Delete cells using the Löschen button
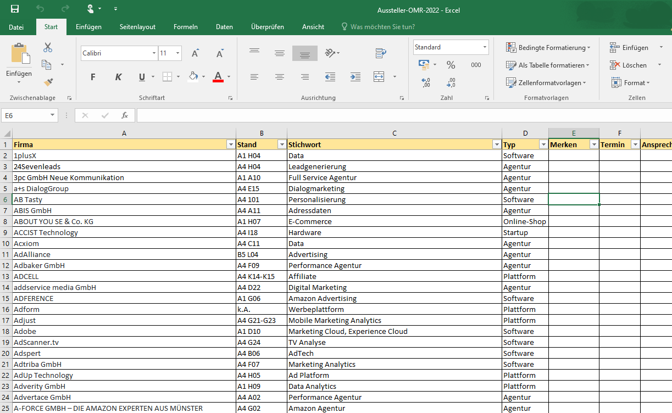Image resolution: width=672 pixels, height=413 pixels. click(x=628, y=65)
